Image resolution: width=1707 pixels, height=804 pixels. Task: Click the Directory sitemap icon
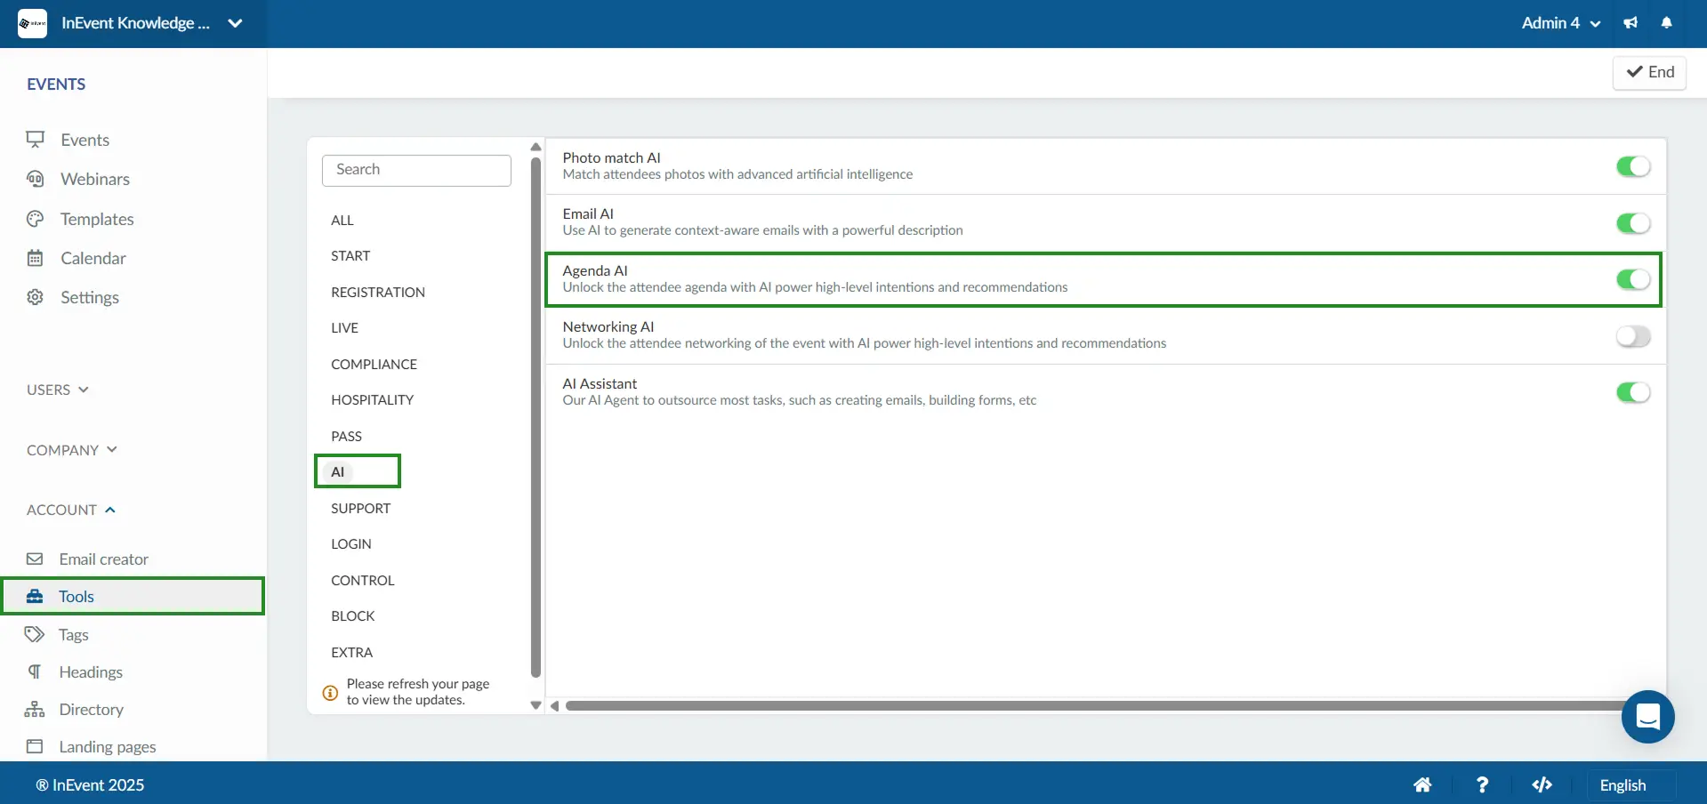pyautogui.click(x=35, y=710)
